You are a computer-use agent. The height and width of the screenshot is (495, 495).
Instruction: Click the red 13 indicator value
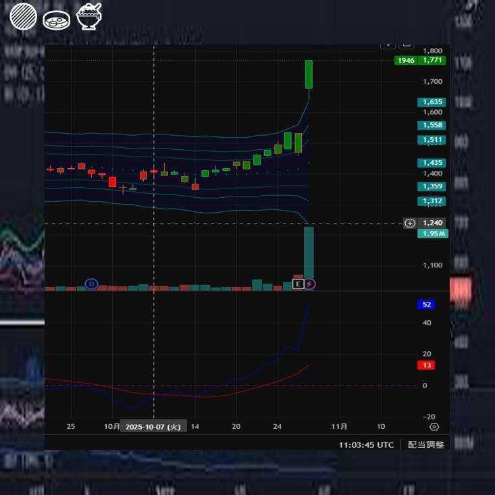click(x=426, y=365)
